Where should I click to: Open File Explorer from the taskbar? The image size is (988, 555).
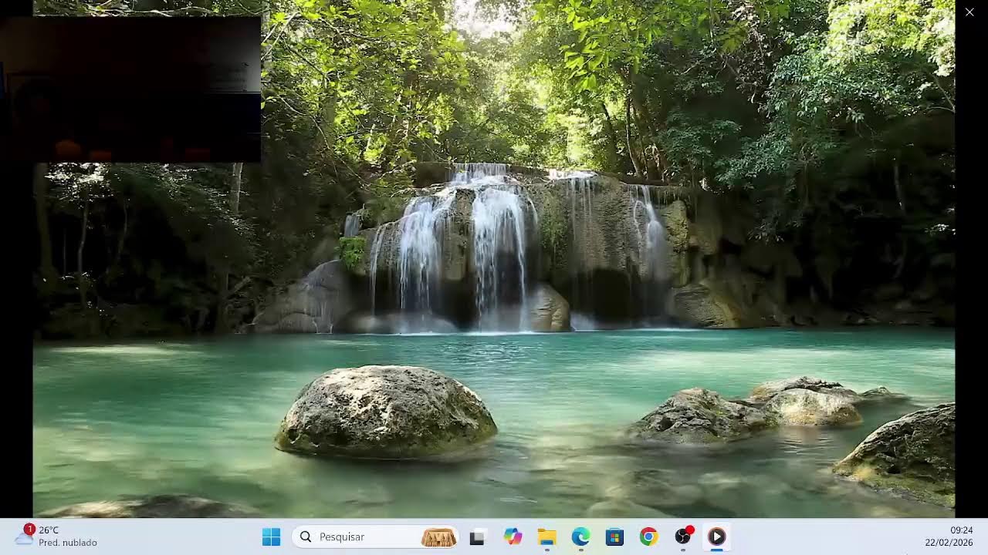(x=546, y=536)
